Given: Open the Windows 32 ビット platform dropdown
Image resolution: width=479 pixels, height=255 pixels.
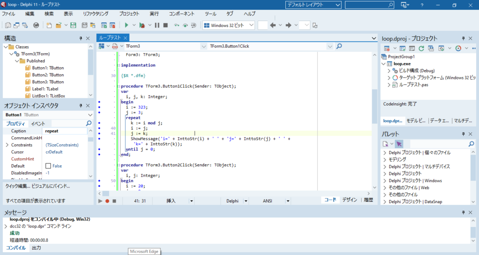Looking at the screenshot, I should 228,25.
